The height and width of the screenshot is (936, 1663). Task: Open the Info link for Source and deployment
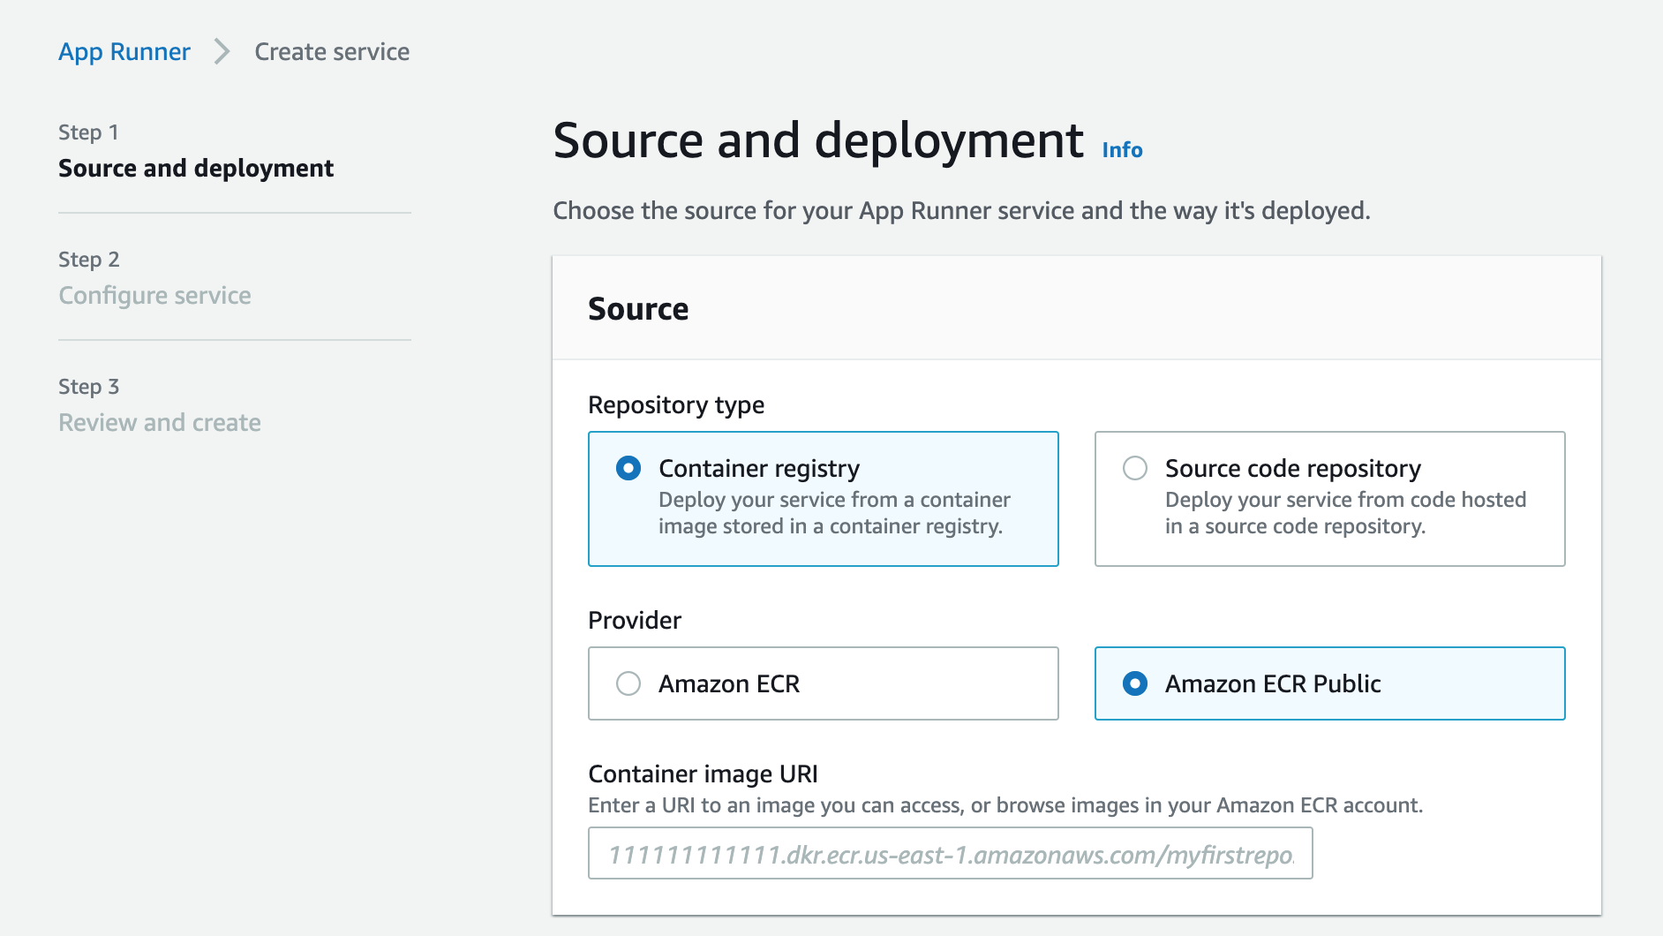click(1120, 150)
